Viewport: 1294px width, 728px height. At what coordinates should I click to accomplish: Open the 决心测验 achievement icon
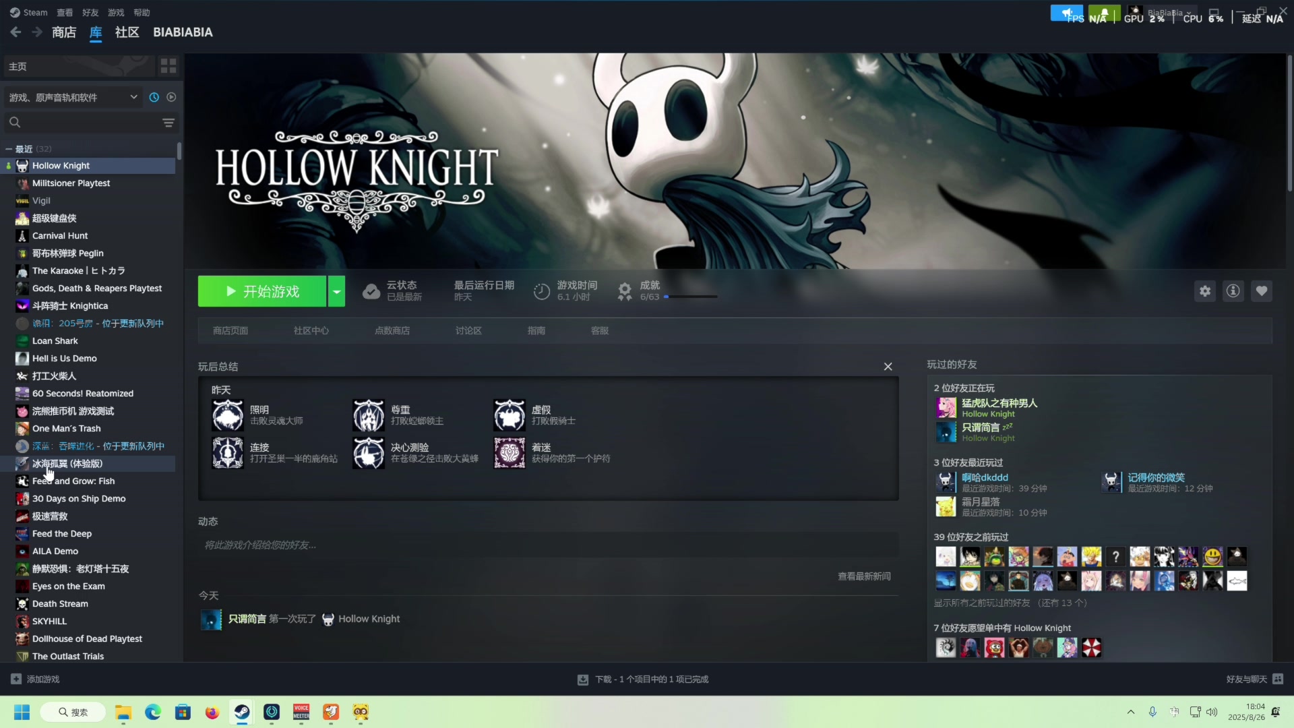click(x=369, y=453)
